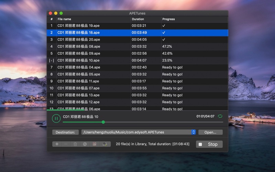This screenshot has height=172, width=275.
Task: Click the 23.5% progress cell
Action: [x=167, y=61]
